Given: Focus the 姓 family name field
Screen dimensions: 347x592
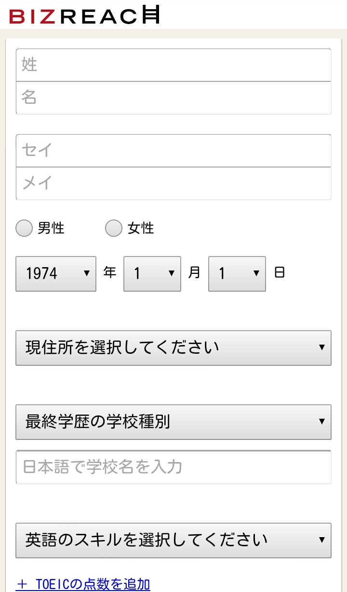Looking at the screenshot, I should pos(173,65).
